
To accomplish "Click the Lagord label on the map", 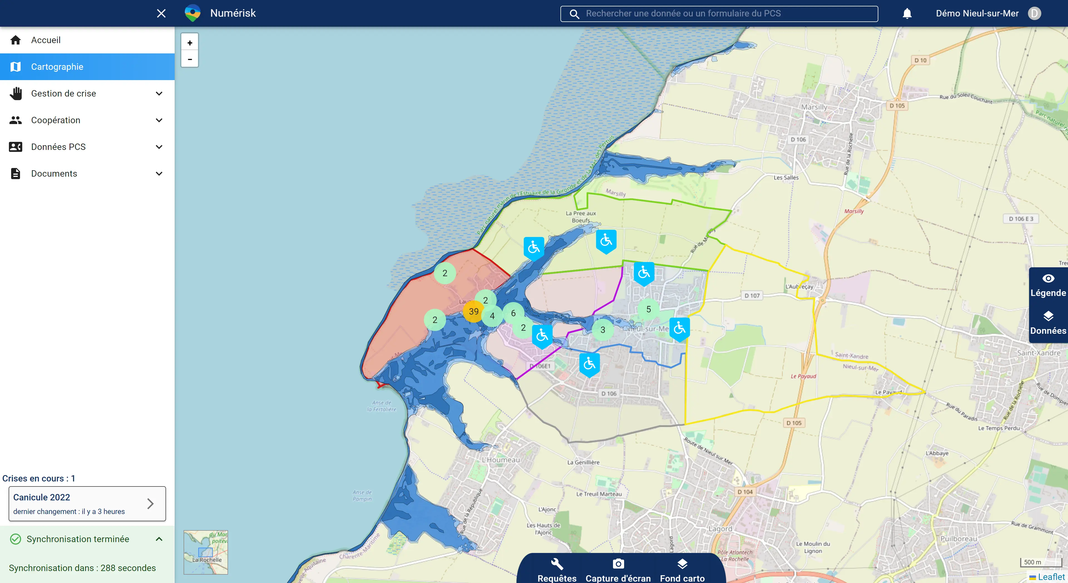I will point(720,529).
